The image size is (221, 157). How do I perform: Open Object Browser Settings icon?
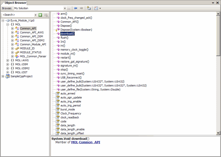[x=96, y=8]
